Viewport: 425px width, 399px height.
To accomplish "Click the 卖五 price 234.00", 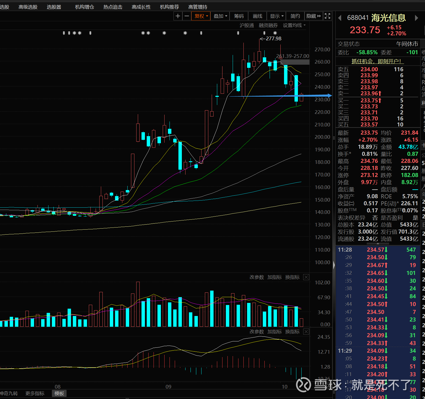I will pos(369,69).
